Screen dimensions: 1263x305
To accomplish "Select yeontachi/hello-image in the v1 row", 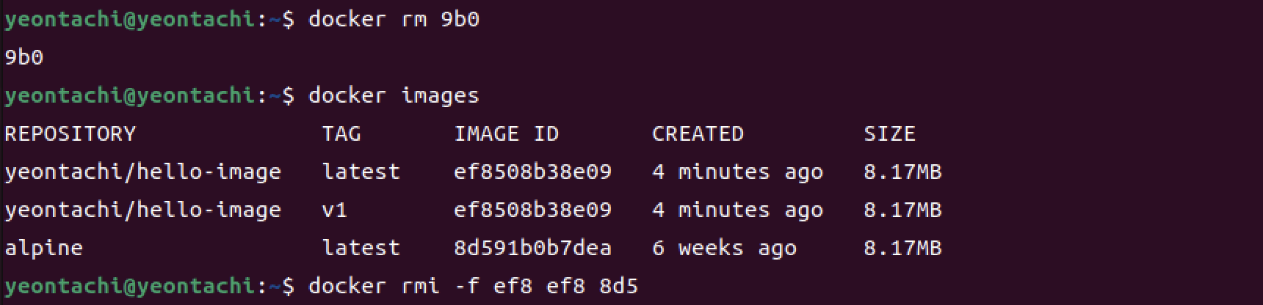I will click(143, 210).
